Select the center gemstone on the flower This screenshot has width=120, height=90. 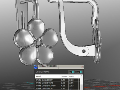(x=38, y=43)
